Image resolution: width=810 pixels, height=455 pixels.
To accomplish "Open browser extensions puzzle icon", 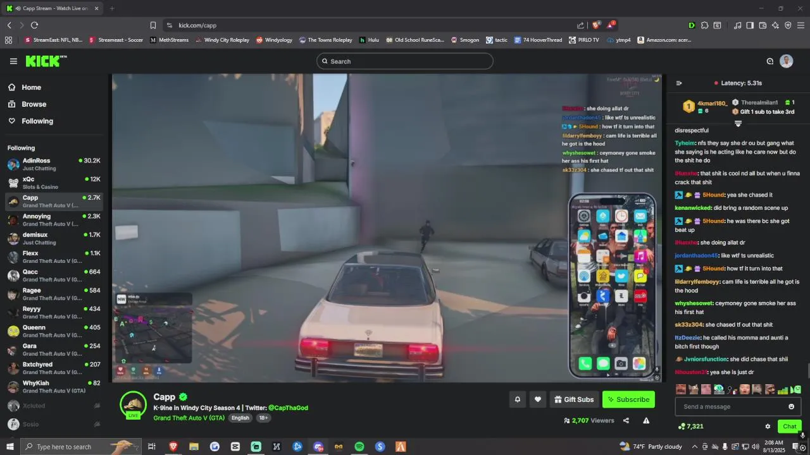I will click(705, 25).
